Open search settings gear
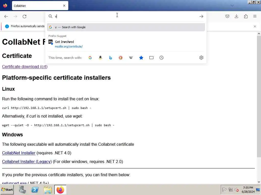The image size is (261, 195). pos(201,58)
